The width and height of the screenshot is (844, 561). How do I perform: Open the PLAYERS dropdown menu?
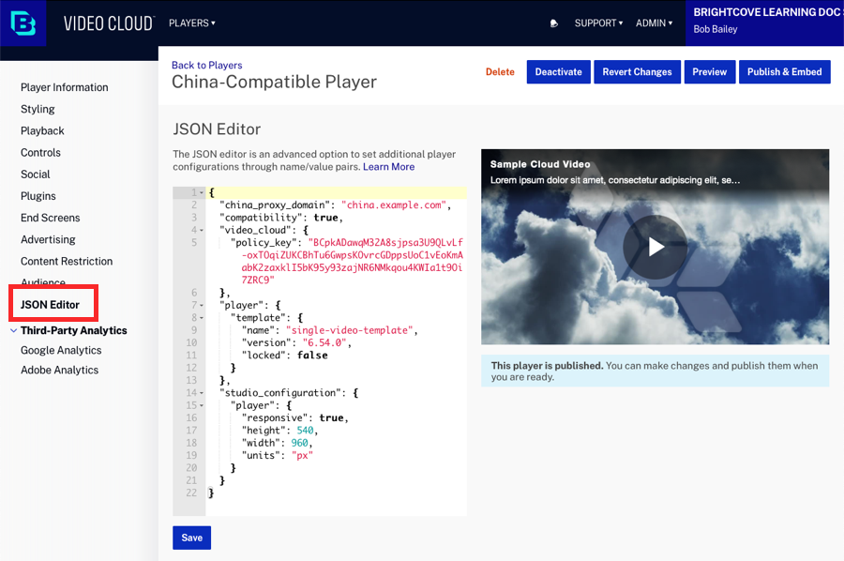click(x=191, y=23)
